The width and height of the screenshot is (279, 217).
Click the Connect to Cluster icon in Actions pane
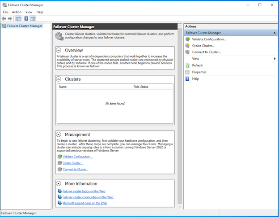(x=187, y=52)
